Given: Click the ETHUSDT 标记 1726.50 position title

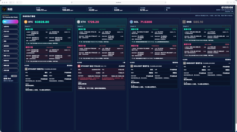Looking at the screenshot, I should point(91,66).
